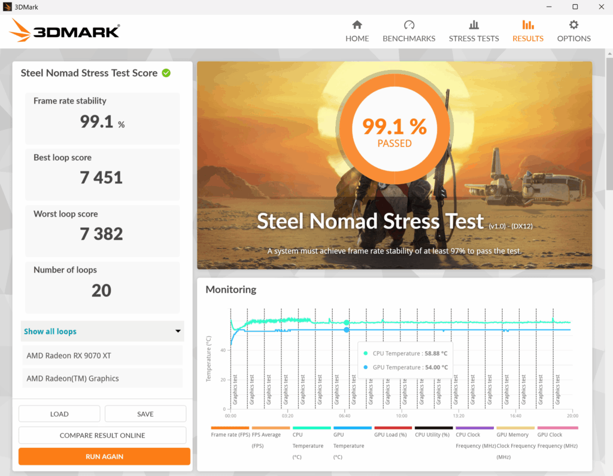This screenshot has width=613, height=476.
Task: Click the Options gear icon
Action: [573, 25]
